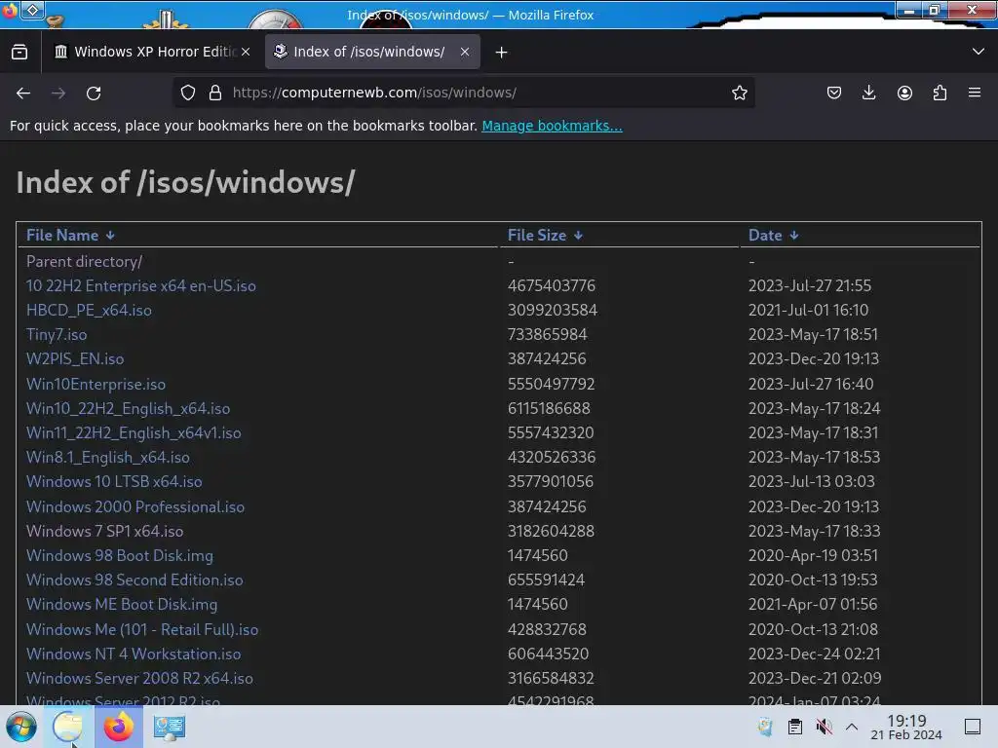Download W2PIS_EN.iso file
Screen dimensions: 998x748
(75, 358)
